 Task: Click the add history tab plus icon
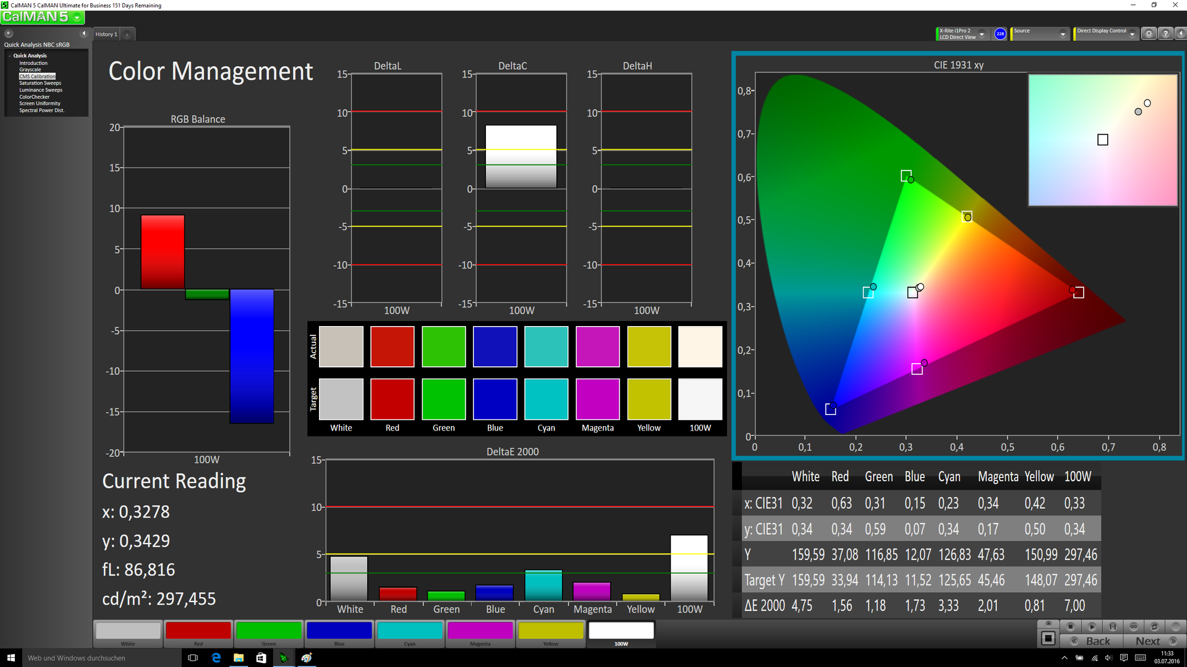[x=127, y=35]
